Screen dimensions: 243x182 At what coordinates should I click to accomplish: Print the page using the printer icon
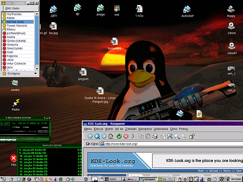pyautogui.click(x=155, y=136)
